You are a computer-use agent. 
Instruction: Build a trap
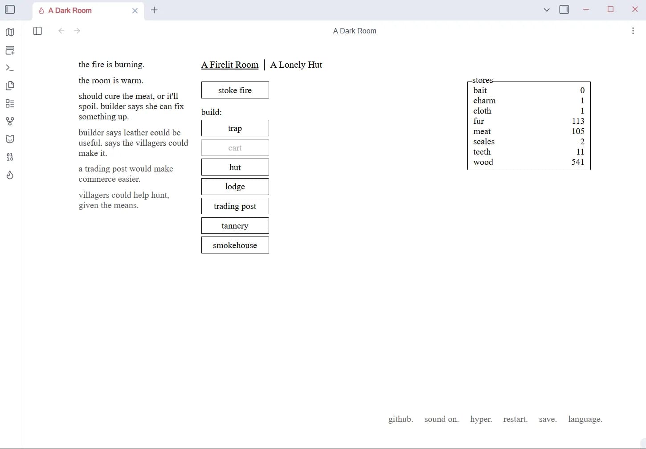(235, 128)
